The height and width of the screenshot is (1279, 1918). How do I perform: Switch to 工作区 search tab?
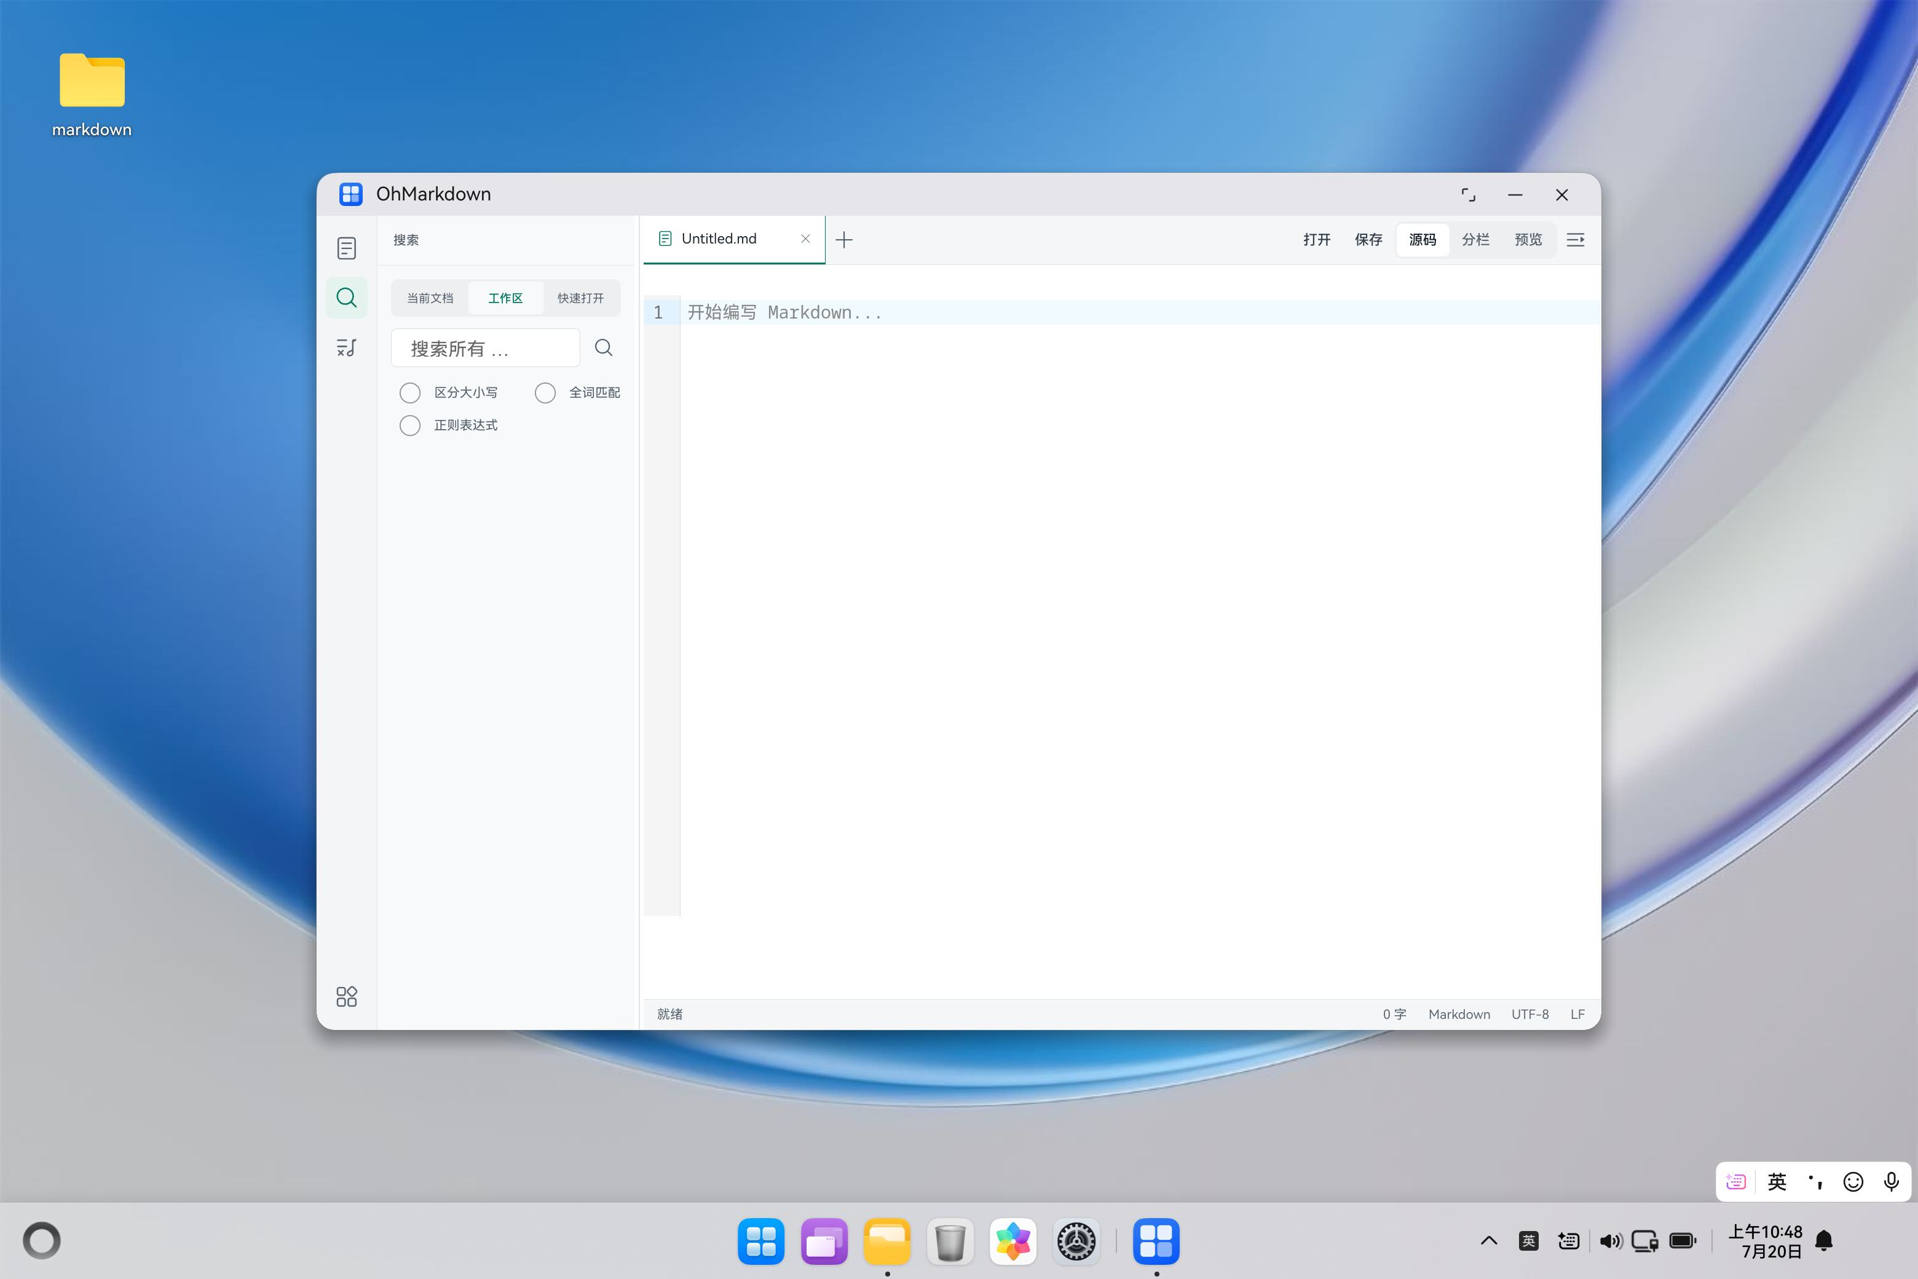[x=505, y=299]
